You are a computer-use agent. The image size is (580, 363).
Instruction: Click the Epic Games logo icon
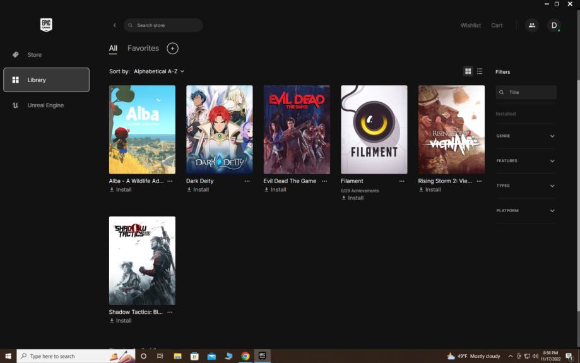(x=46, y=25)
